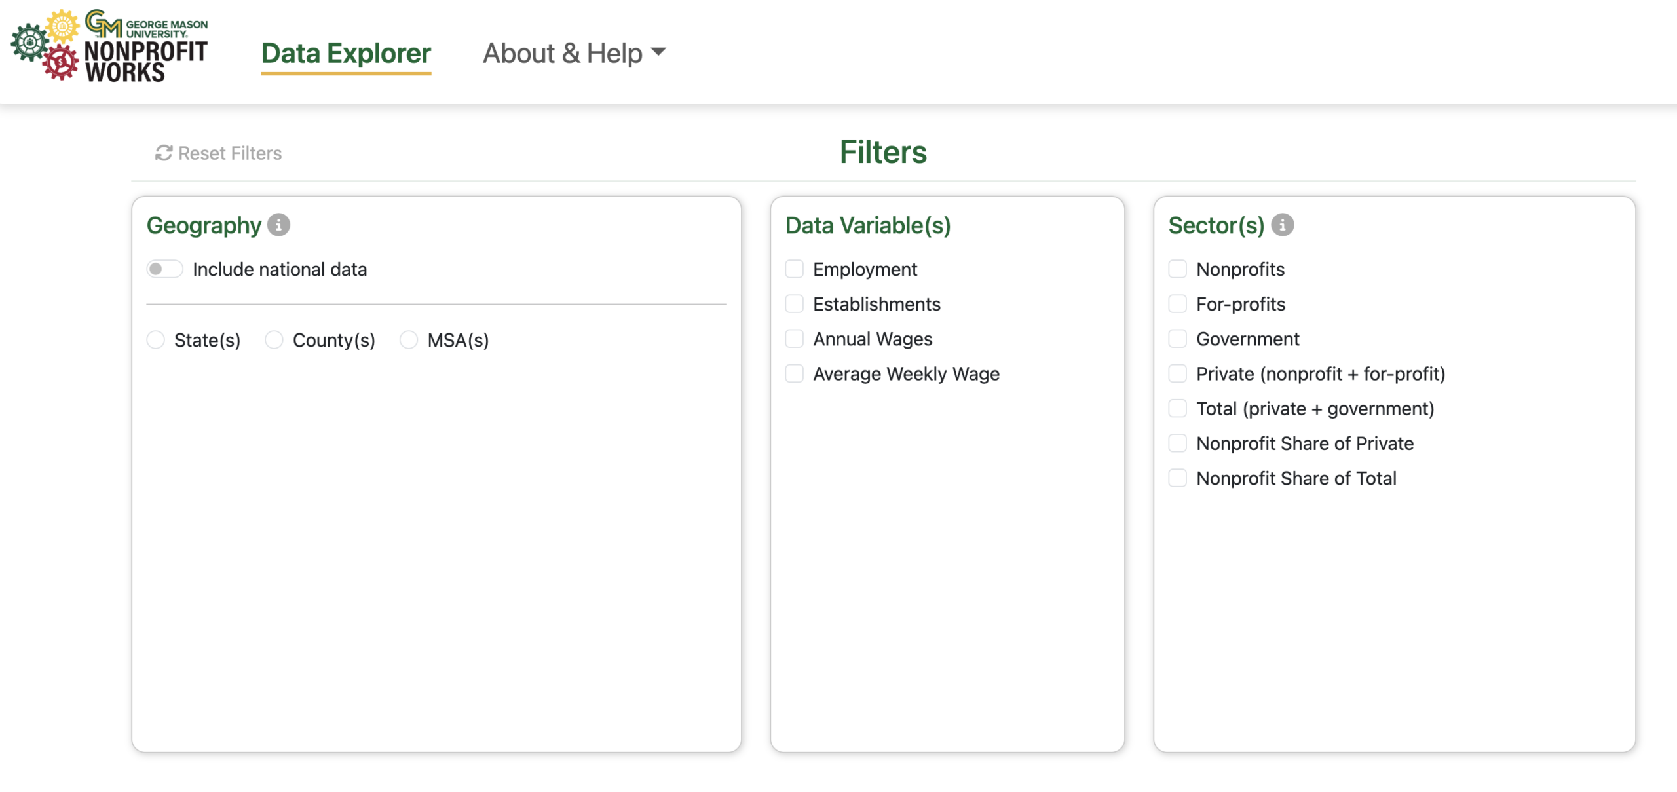This screenshot has width=1677, height=792.
Task: Expand the About & Help dropdown
Action: tap(574, 53)
